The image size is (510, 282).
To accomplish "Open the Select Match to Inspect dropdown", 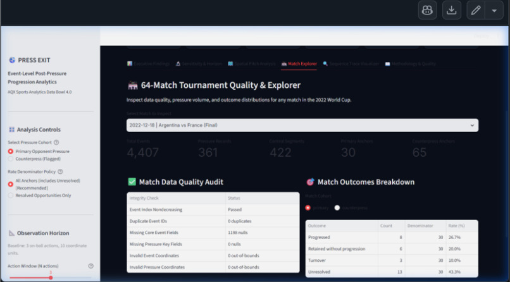I will pyautogui.click(x=302, y=125).
